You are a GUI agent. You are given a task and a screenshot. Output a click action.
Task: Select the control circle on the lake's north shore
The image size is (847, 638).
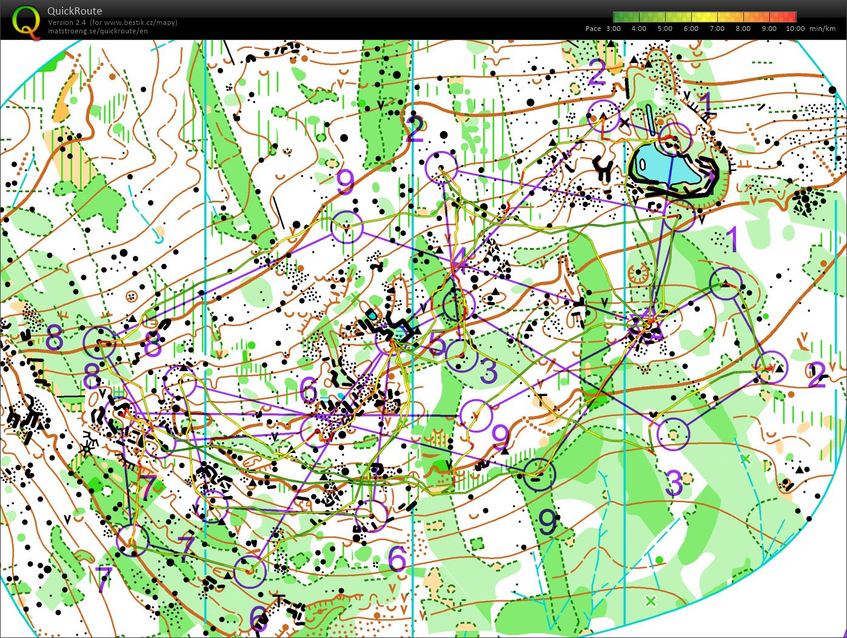click(675, 138)
